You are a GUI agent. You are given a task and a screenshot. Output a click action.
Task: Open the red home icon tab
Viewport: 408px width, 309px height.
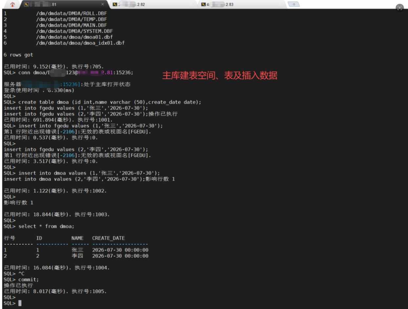click(x=12, y=4)
